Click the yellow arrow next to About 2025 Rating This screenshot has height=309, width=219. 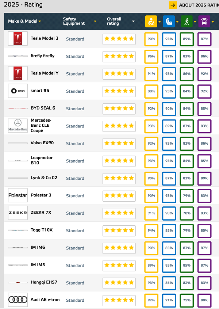click(x=173, y=5)
